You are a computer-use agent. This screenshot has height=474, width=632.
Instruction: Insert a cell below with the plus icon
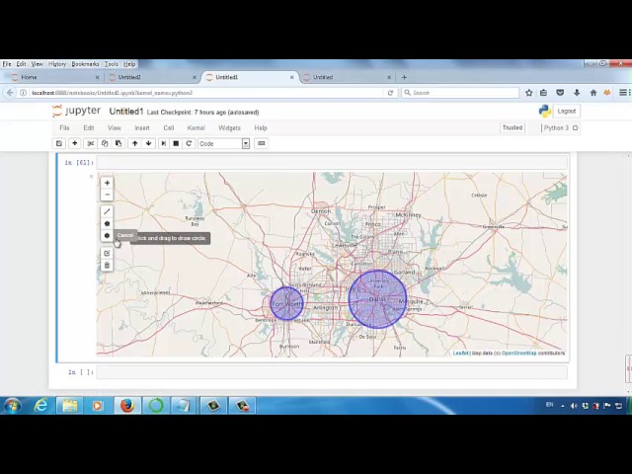click(75, 143)
